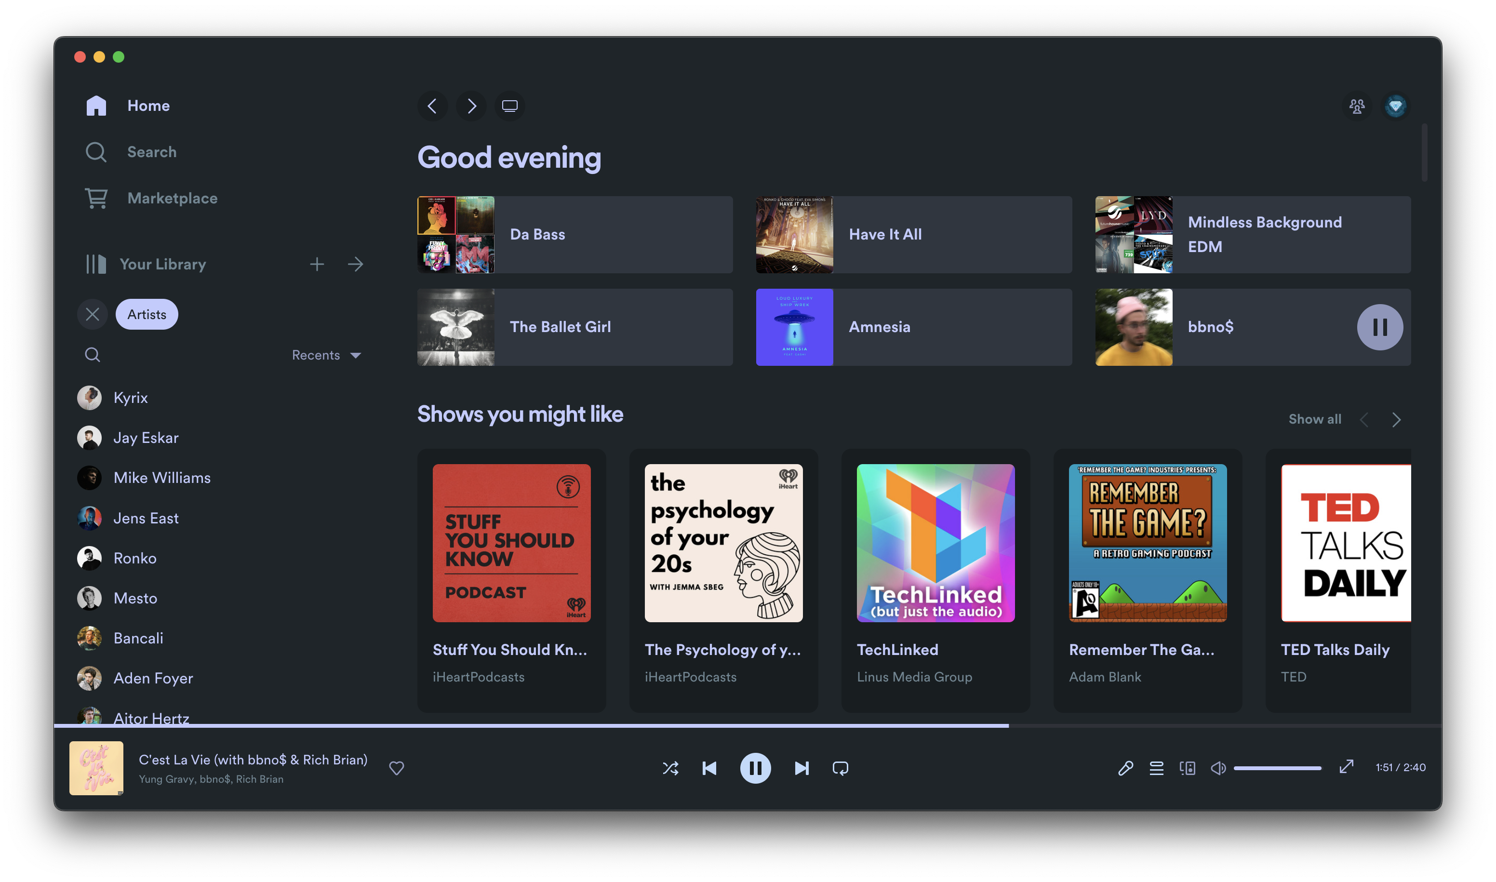This screenshot has width=1496, height=882.
Task: Click the main content vertical scrollbar
Action: click(x=1424, y=152)
